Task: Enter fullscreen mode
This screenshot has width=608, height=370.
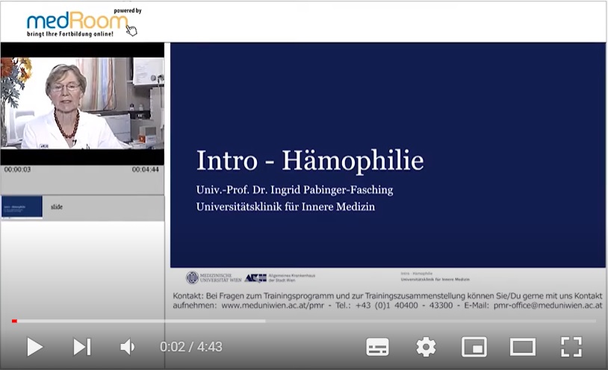Action: click(571, 346)
